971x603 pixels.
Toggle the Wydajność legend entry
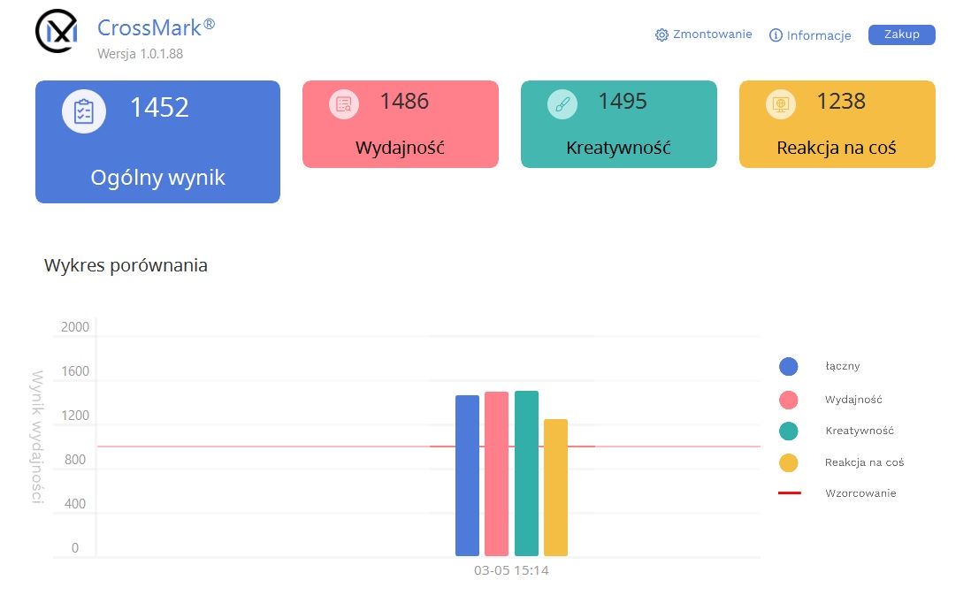pos(830,400)
